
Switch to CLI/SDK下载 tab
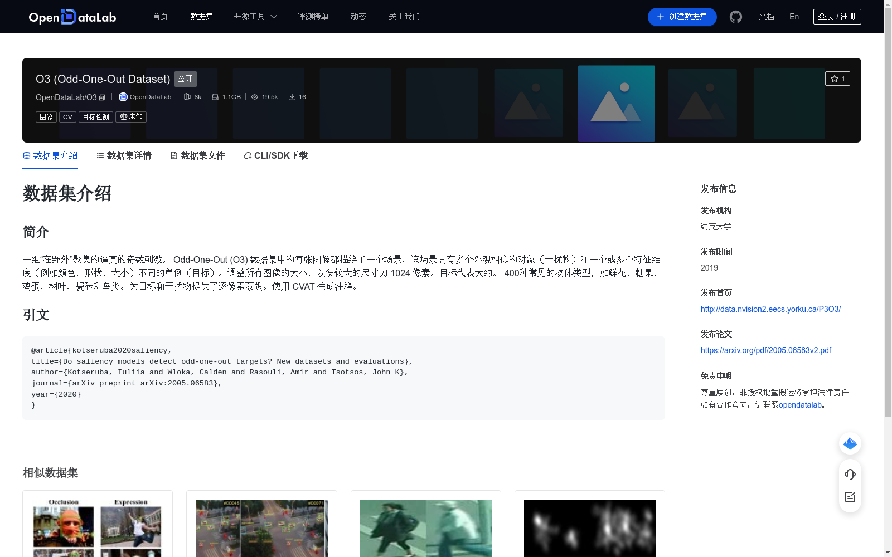275,155
